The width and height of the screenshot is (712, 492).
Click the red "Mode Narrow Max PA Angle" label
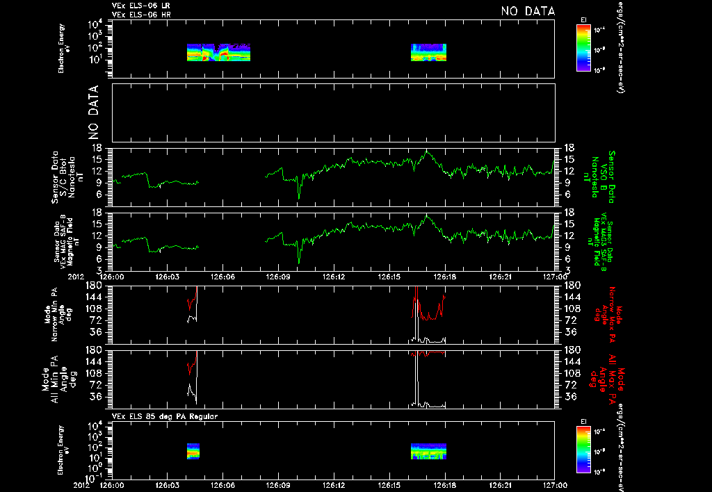click(x=608, y=315)
